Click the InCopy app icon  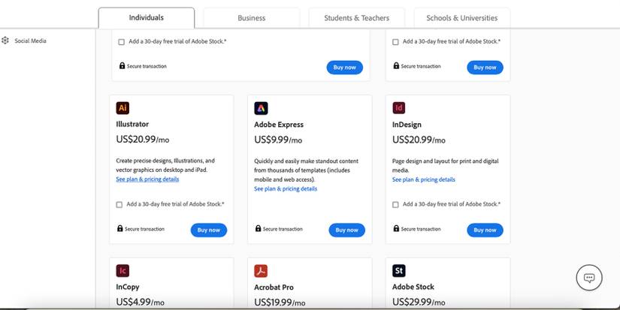[122, 271]
